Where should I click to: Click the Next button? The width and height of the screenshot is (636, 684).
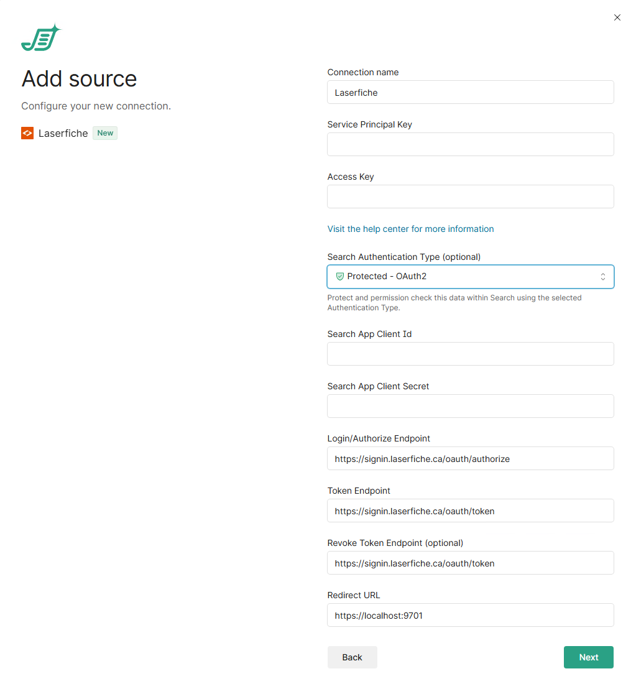point(588,657)
